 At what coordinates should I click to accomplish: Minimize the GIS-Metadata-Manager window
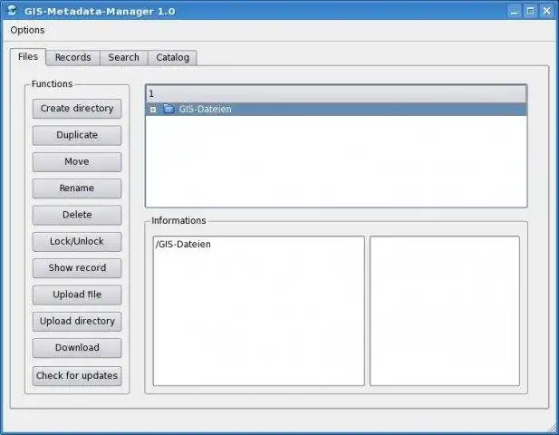514,11
